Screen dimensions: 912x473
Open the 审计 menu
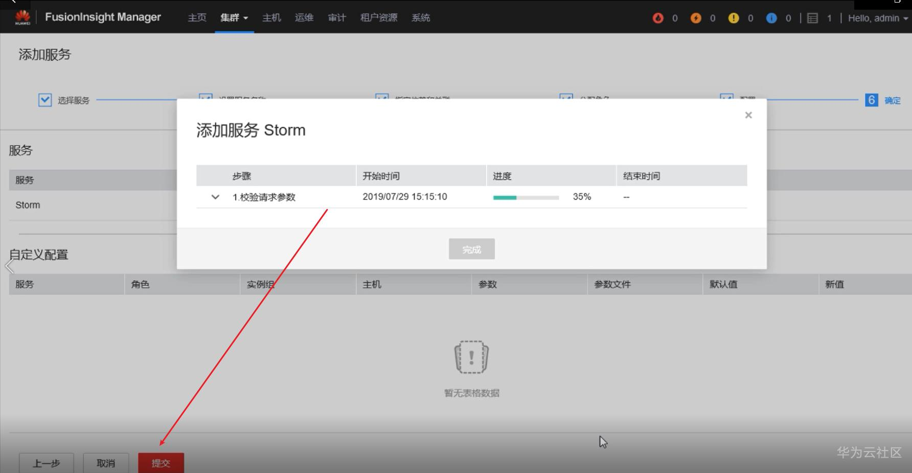337,18
